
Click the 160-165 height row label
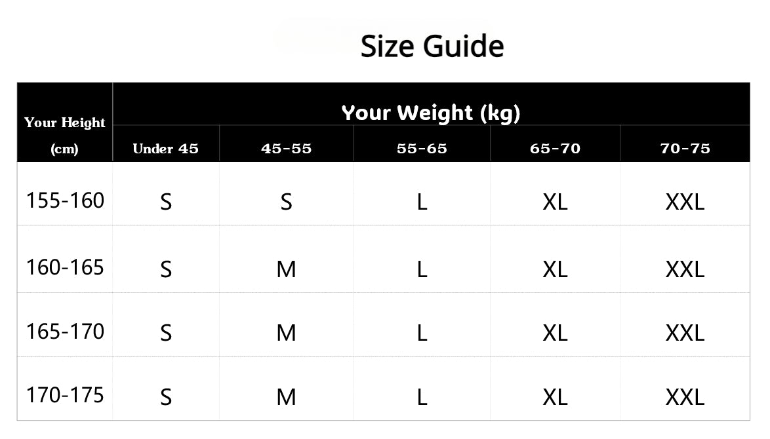(65, 267)
